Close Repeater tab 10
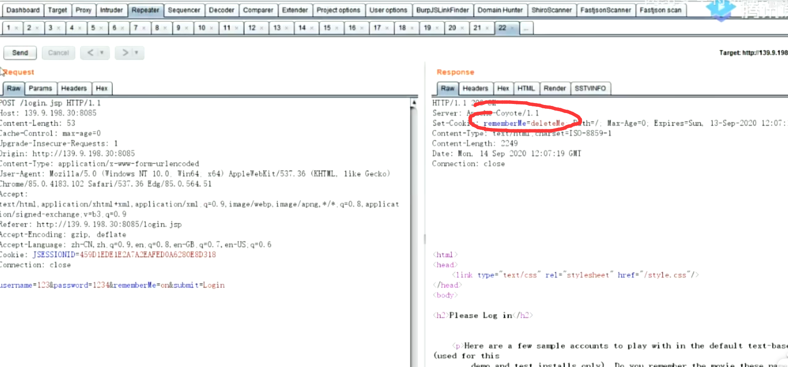Screen dimensions: 788x367 tap(212, 28)
